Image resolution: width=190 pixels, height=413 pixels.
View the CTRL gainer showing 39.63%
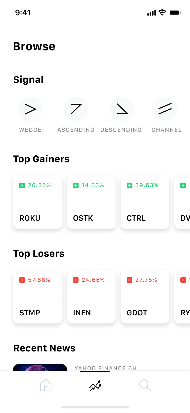click(x=145, y=202)
